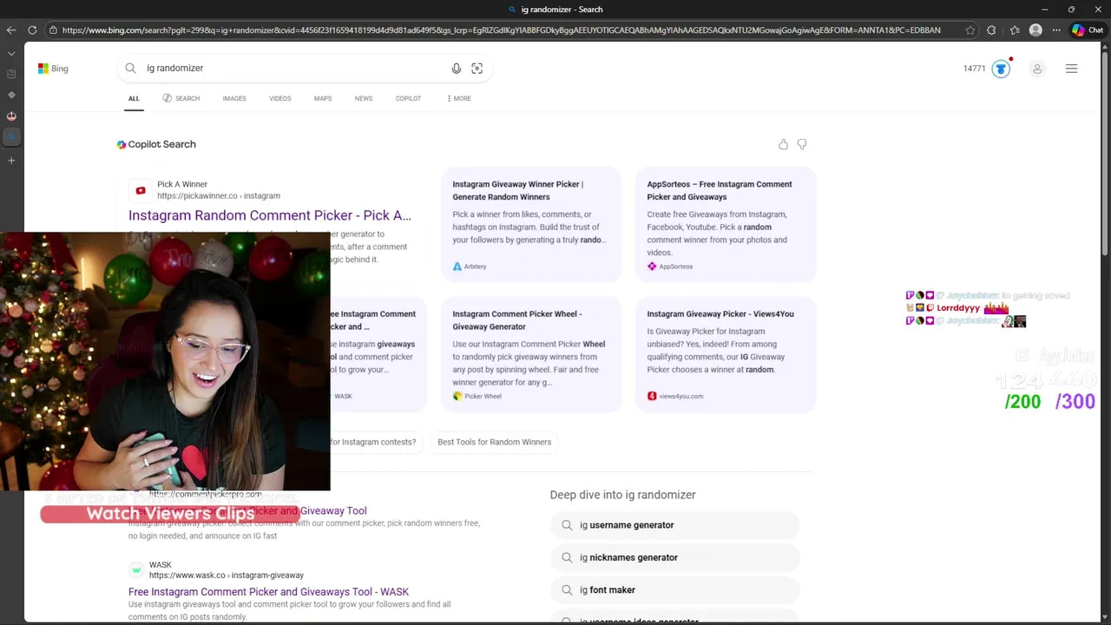Switch to the COPILOT tab
This screenshot has width=1111, height=625.
click(x=408, y=99)
